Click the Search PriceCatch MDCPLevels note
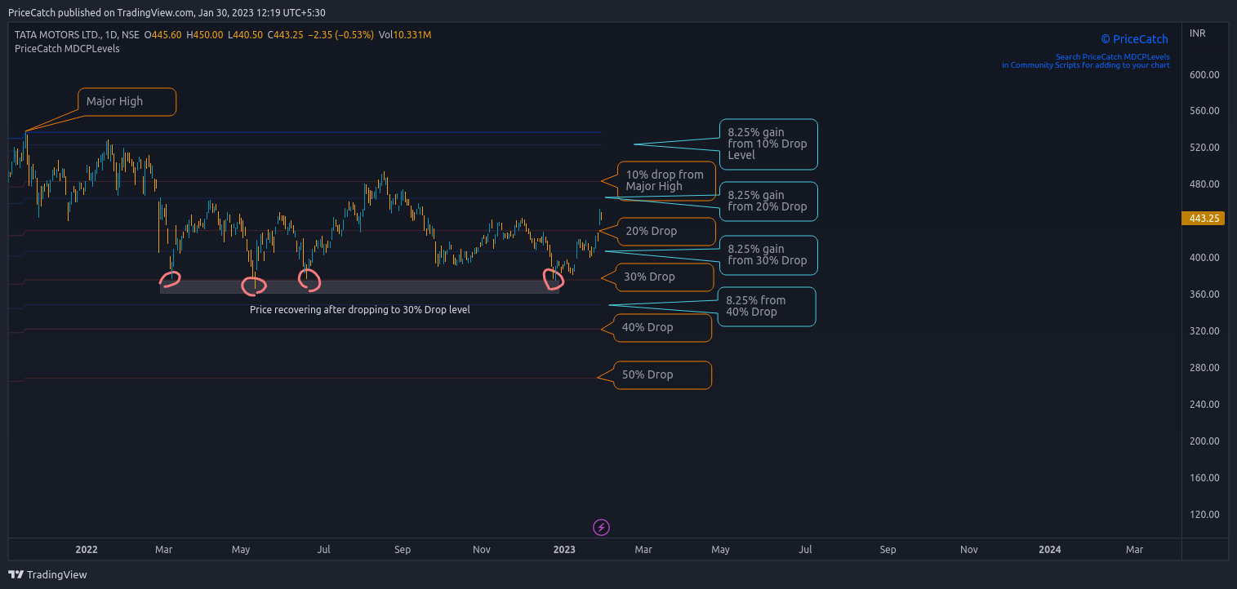Image resolution: width=1237 pixels, height=589 pixels. [x=1086, y=61]
